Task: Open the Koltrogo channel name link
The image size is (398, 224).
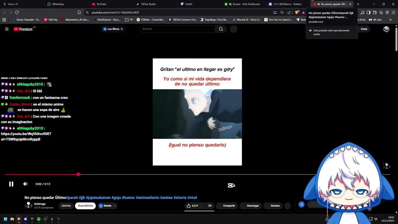Action: (40, 204)
